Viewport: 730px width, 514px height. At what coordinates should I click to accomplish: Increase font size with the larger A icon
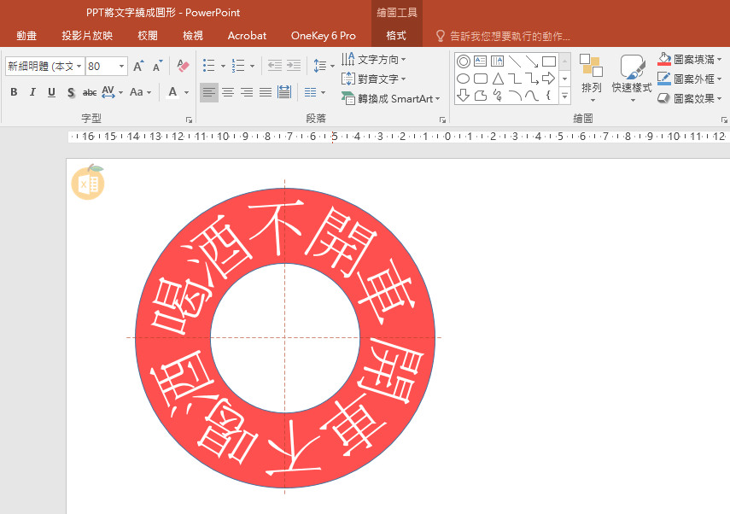(x=138, y=66)
